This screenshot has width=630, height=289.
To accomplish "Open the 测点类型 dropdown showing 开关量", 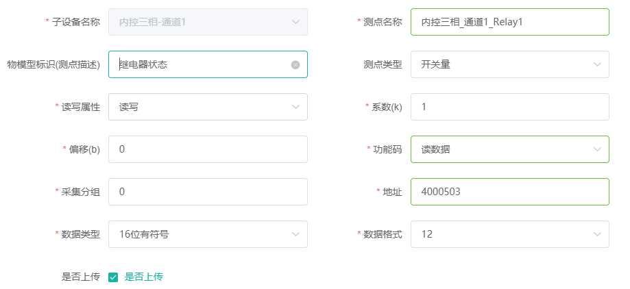I will click(500, 64).
